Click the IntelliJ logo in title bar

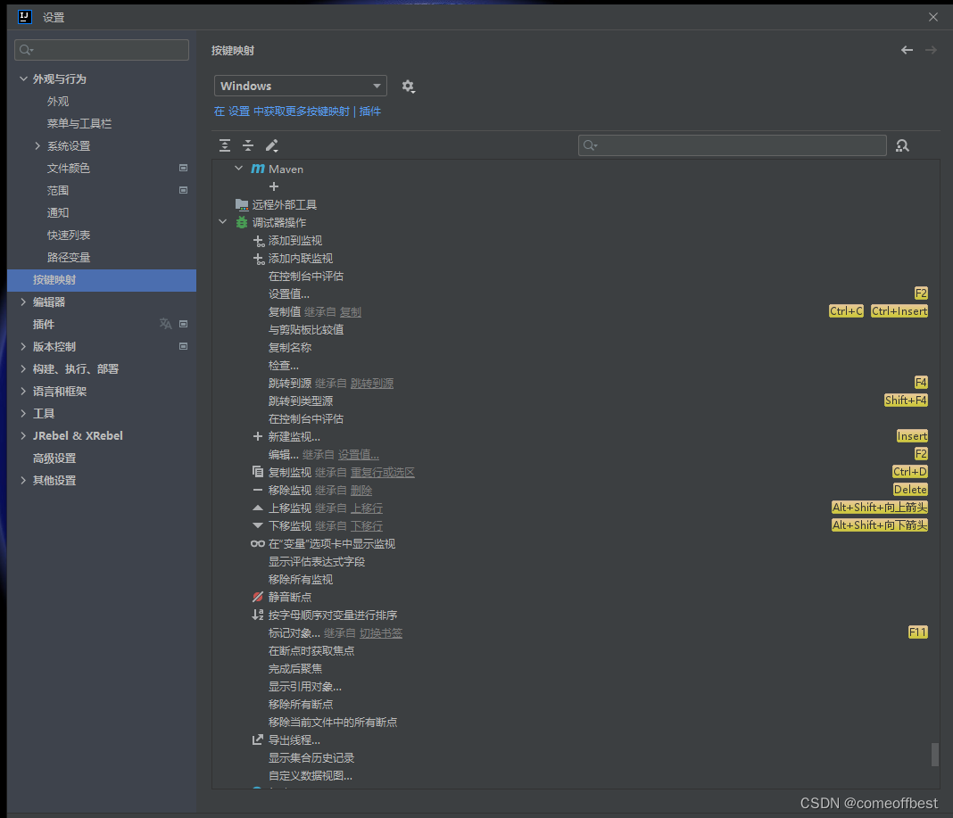pyautogui.click(x=25, y=16)
